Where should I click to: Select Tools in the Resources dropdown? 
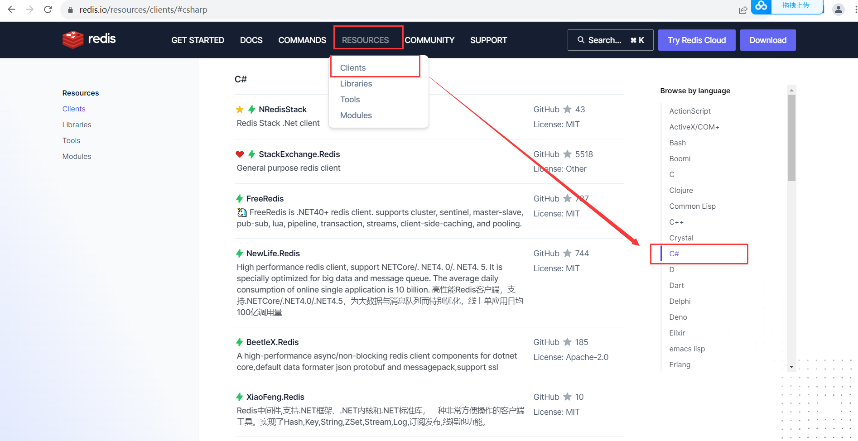350,100
